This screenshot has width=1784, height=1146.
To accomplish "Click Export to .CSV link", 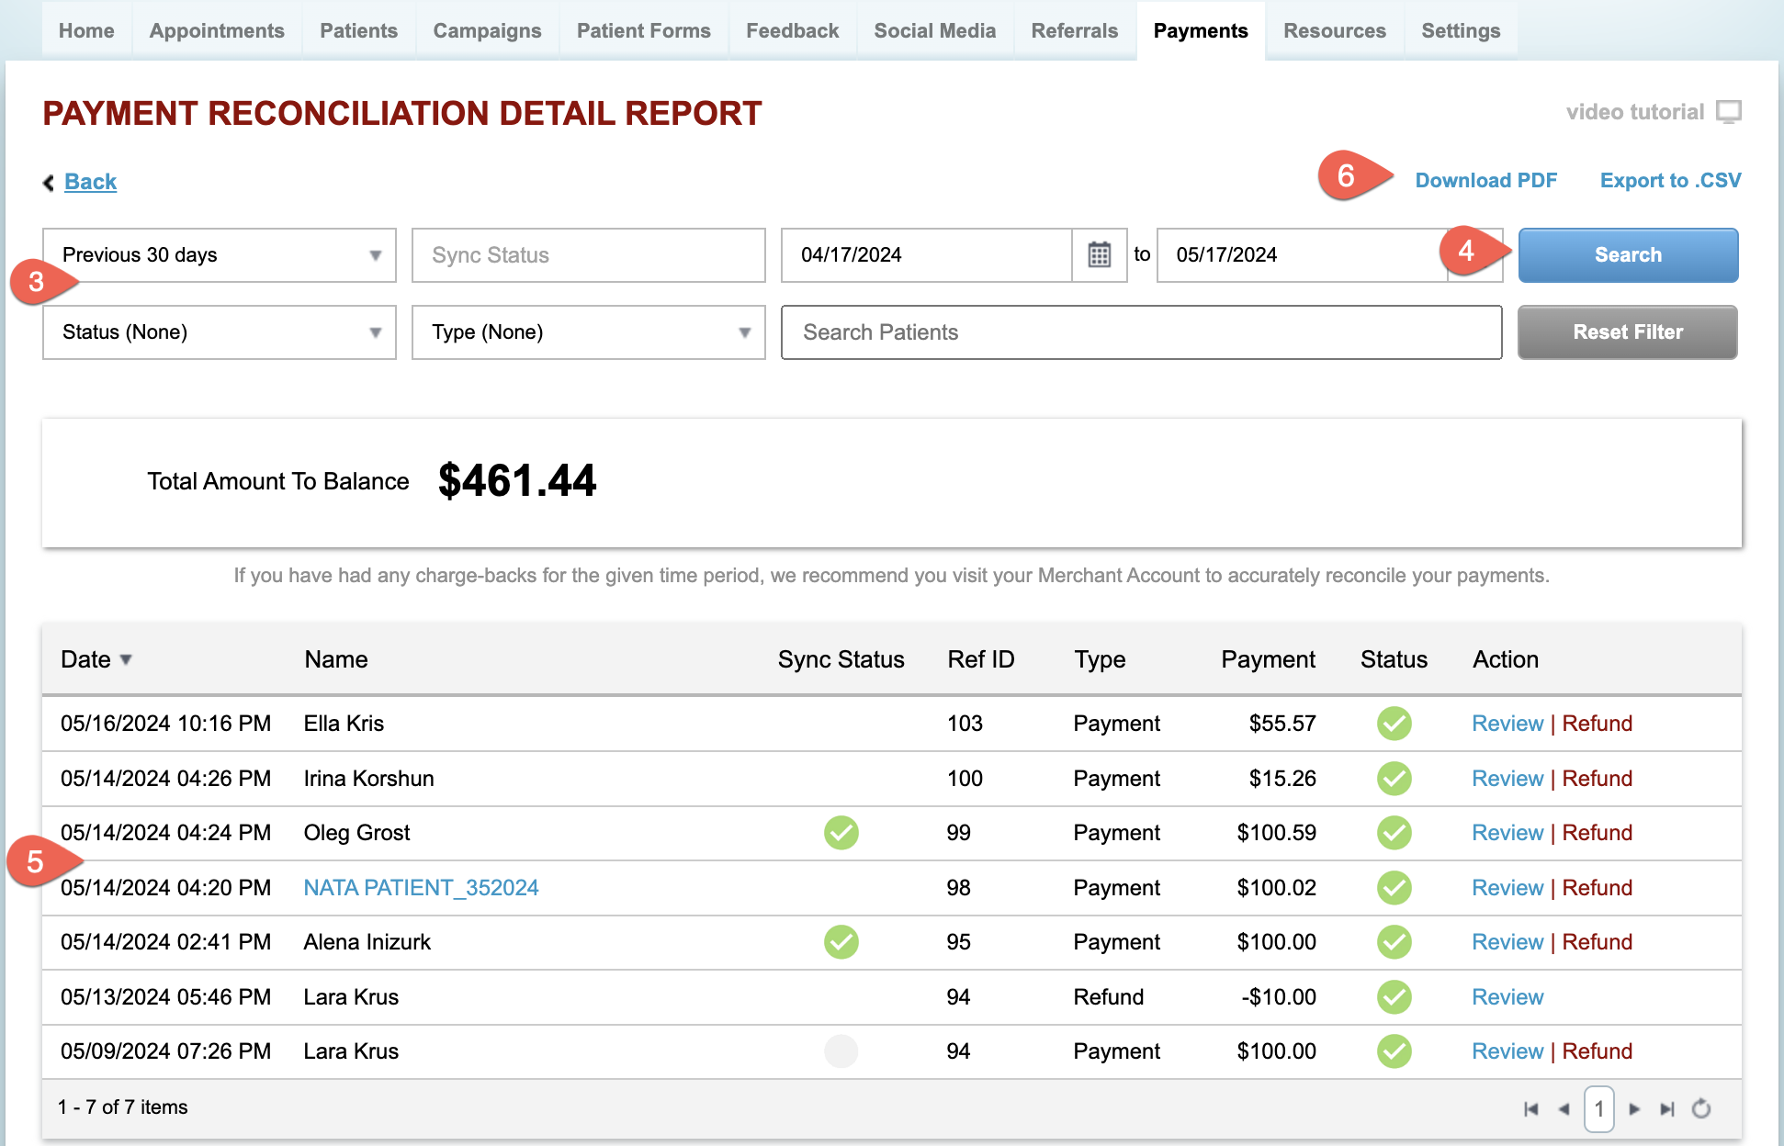I will (x=1670, y=181).
